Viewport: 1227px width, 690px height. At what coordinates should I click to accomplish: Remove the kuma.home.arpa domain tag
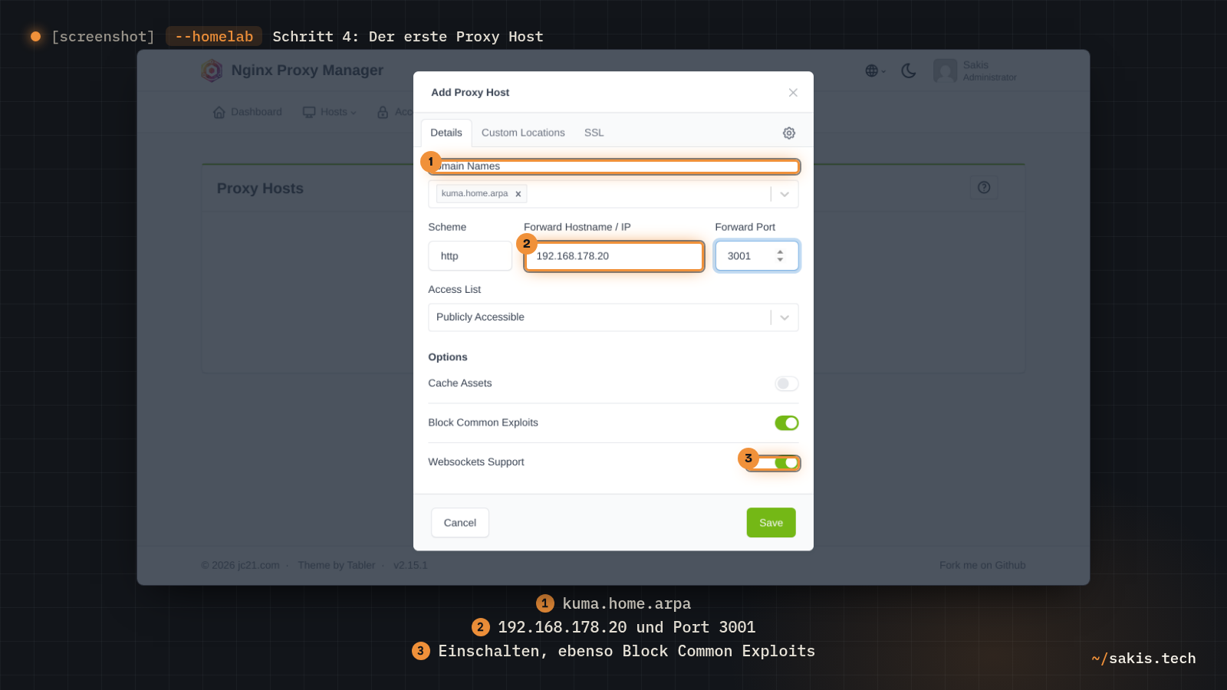click(518, 194)
